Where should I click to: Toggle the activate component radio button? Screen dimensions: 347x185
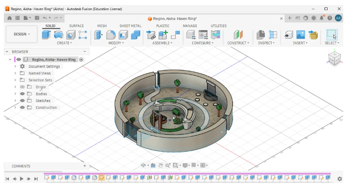coord(81,59)
